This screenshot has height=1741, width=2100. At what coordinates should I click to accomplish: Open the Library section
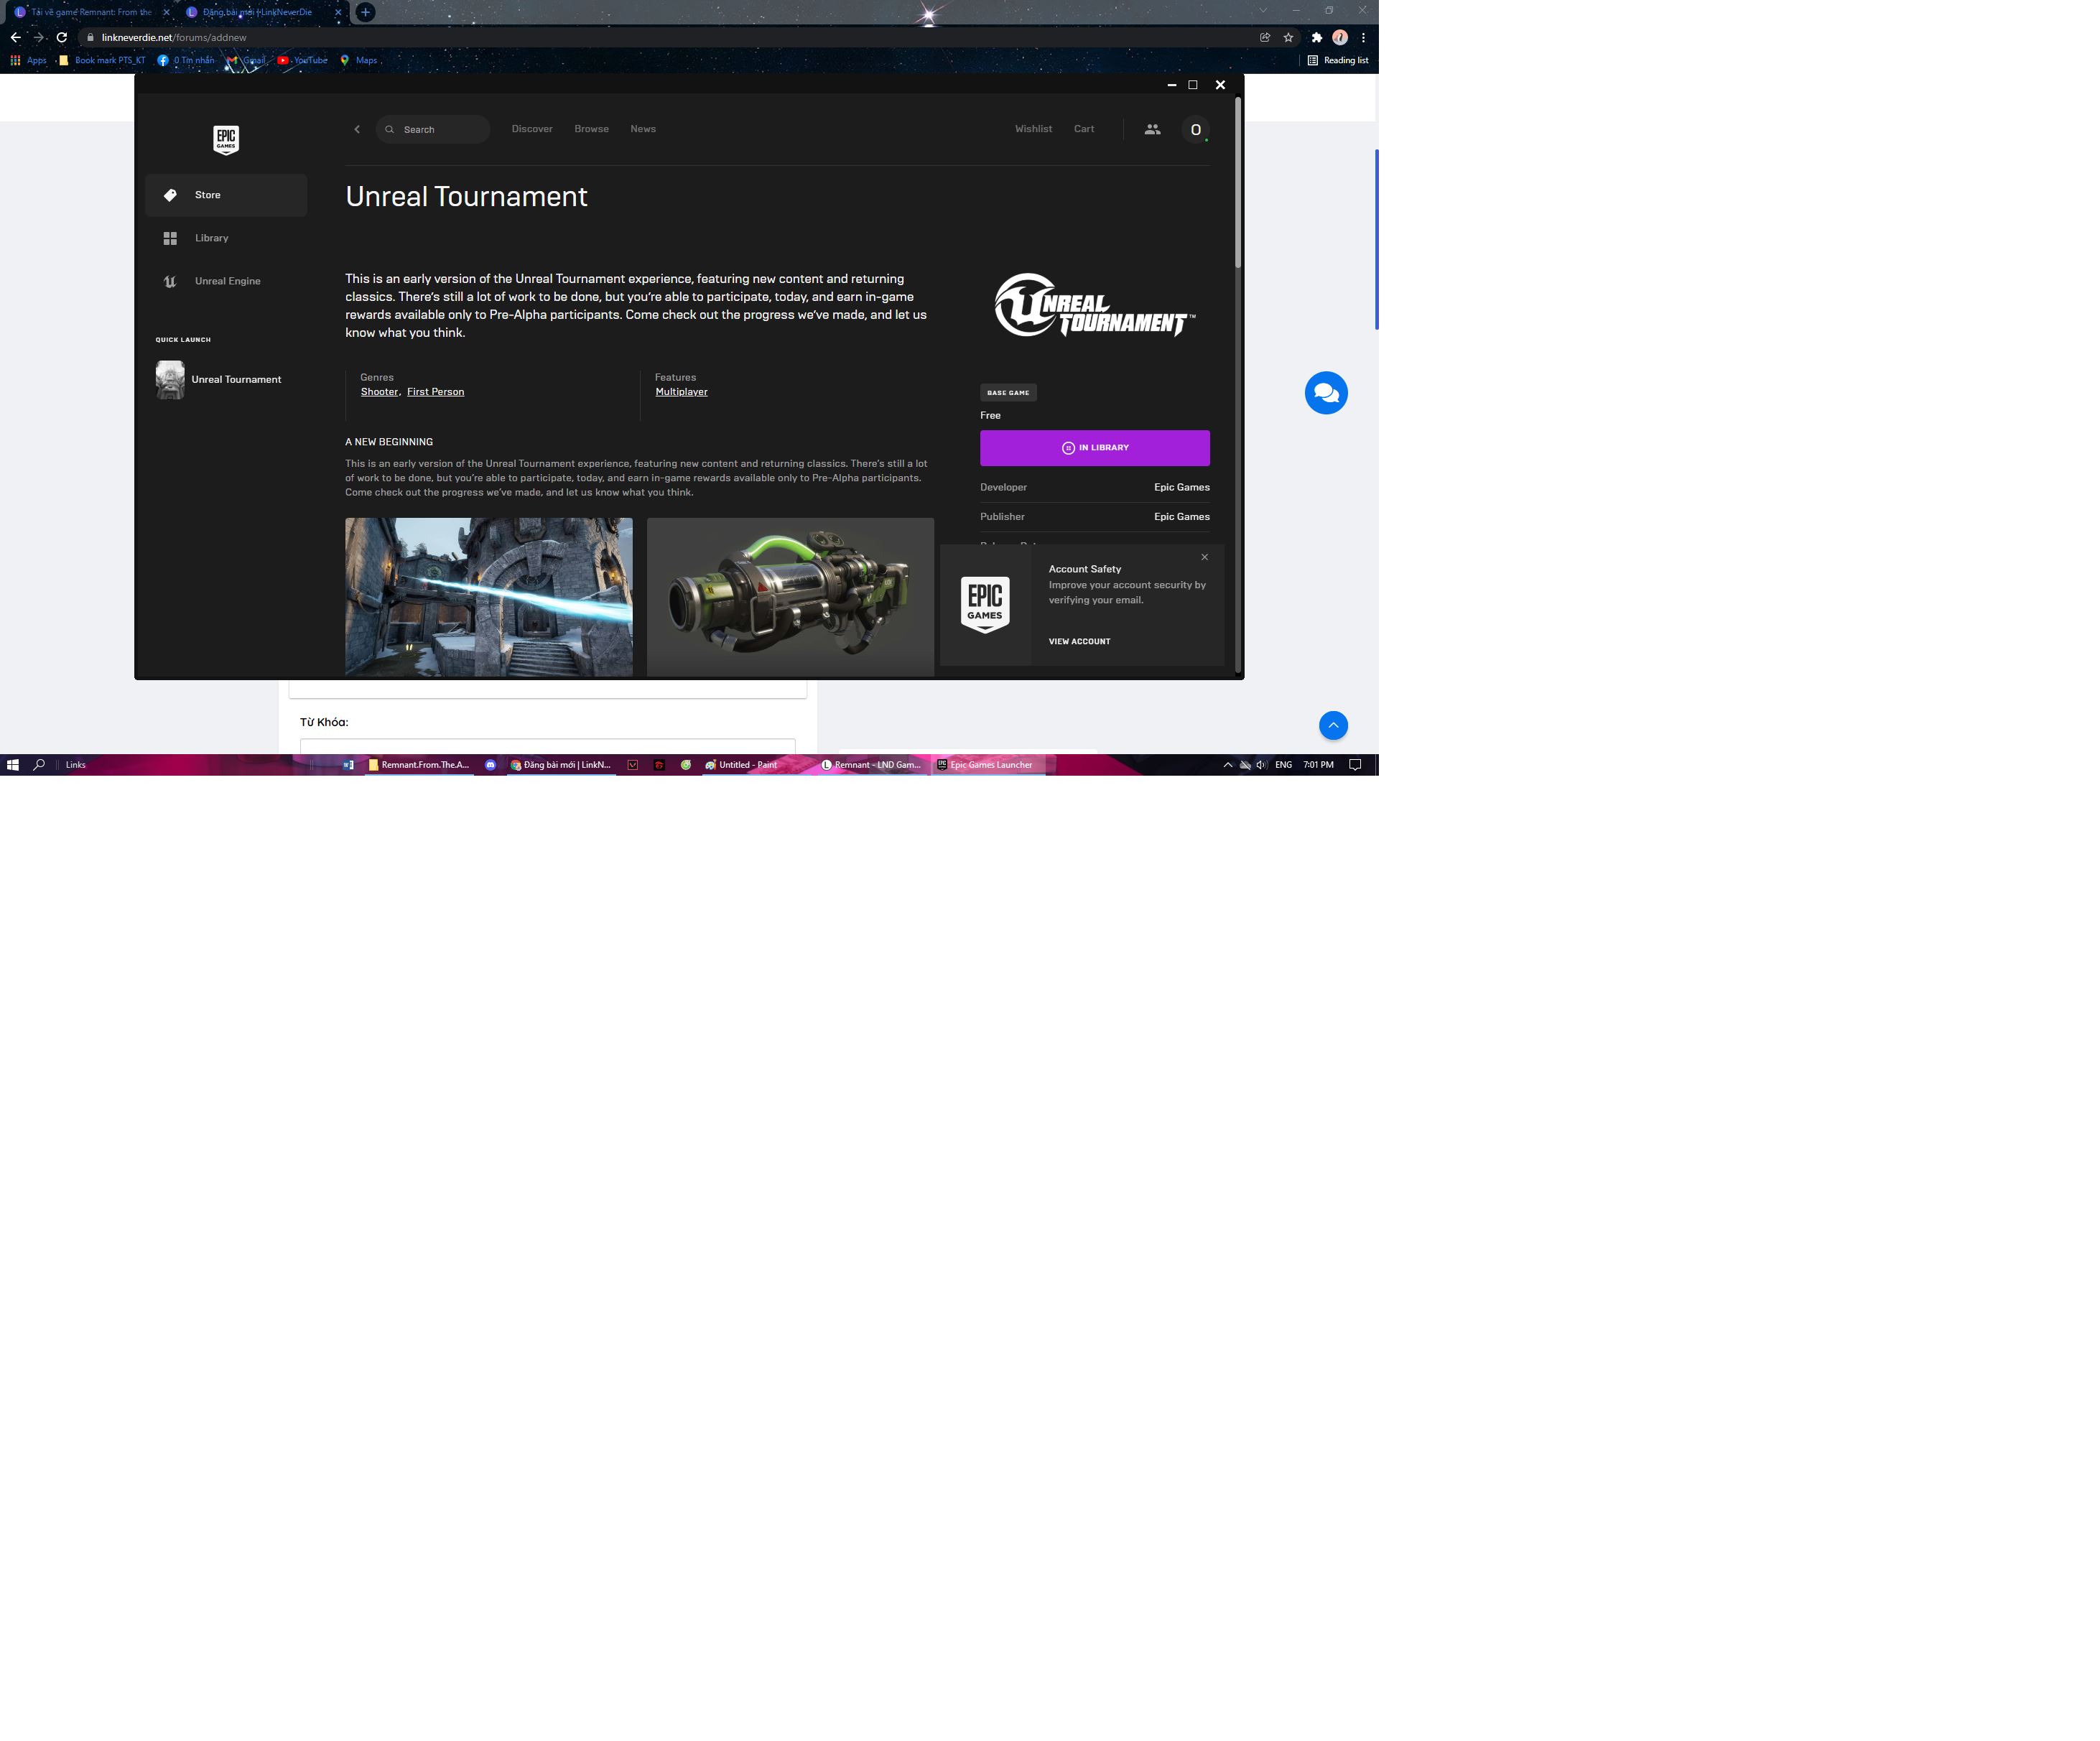pos(211,238)
